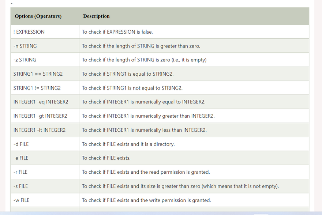Click the description about STRING length being zero
The width and height of the screenshot is (322, 215).
pos(144,60)
